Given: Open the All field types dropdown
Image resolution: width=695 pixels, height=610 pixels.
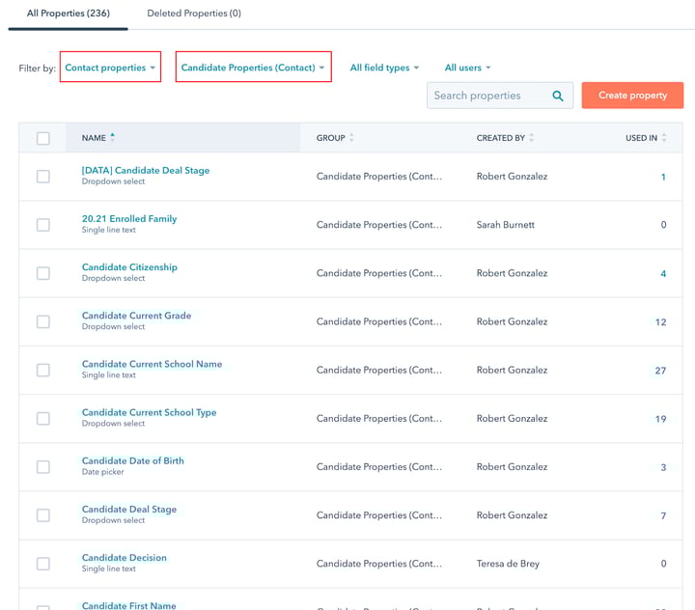Looking at the screenshot, I should pos(384,68).
